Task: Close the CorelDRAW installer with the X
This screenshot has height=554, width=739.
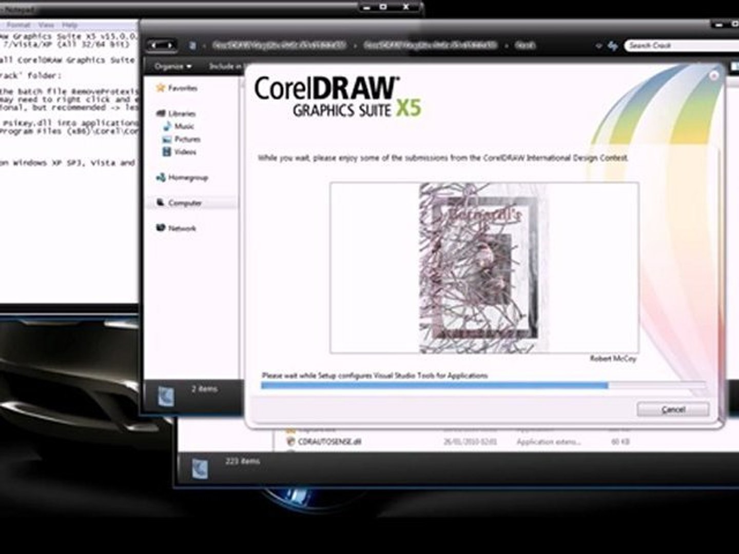Action: [x=714, y=76]
